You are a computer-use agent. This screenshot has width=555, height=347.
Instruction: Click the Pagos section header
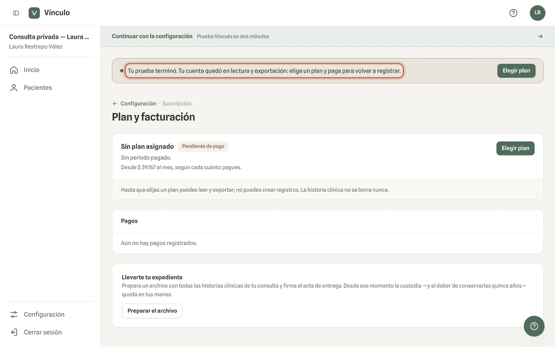(129, 221)
